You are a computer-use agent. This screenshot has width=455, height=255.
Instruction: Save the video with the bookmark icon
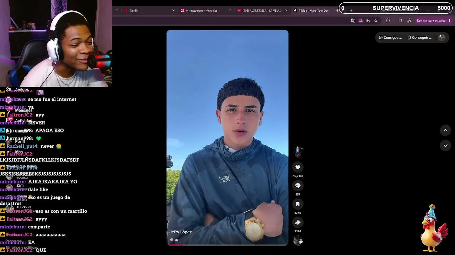click(x=298, y=204)
